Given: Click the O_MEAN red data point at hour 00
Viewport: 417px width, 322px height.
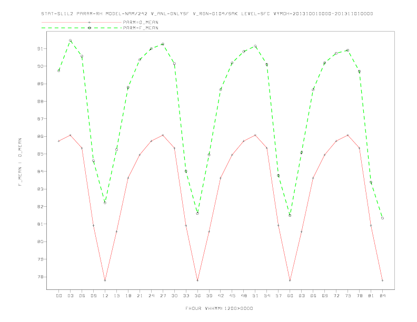Looking at the screenshot, I should pyautogui.click(x=59, y=141).
